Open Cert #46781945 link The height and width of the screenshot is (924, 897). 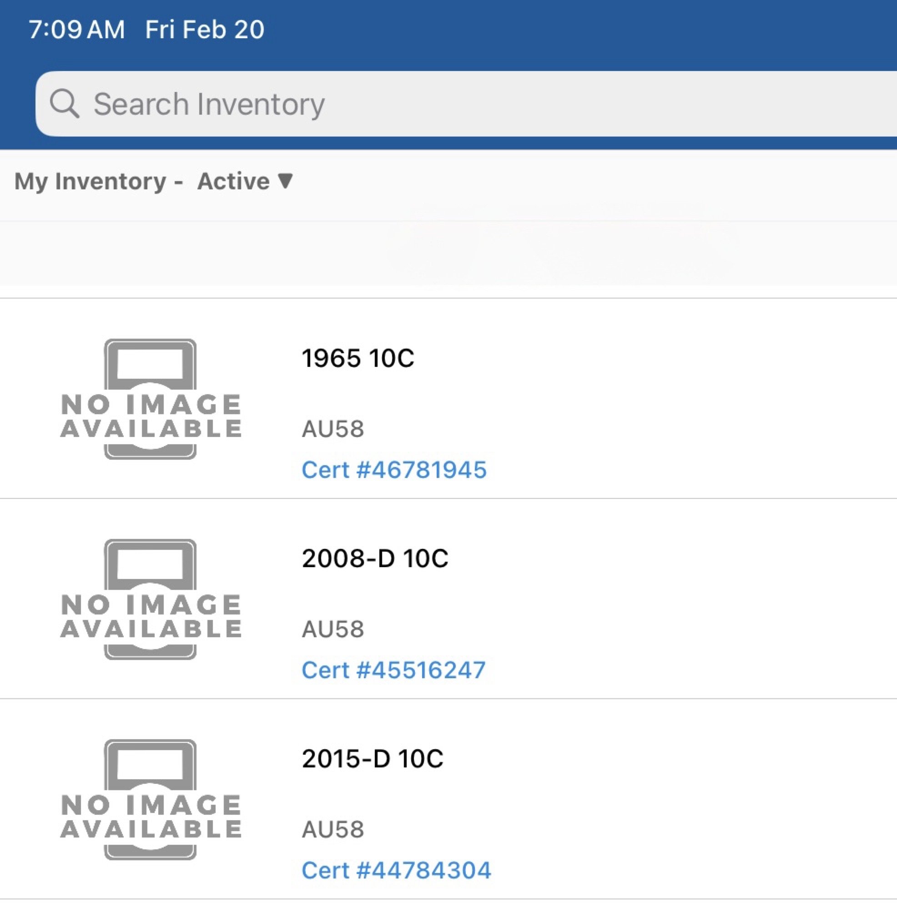394,470
